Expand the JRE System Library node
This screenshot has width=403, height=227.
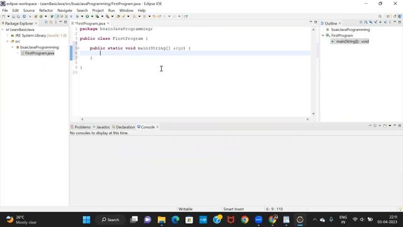8,35
